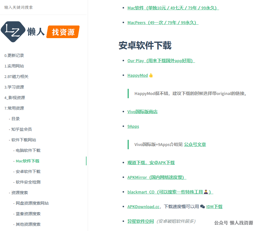Open the HappyMod link
The height and width of the screenshot is (231, 259).
tap(138, 75)
